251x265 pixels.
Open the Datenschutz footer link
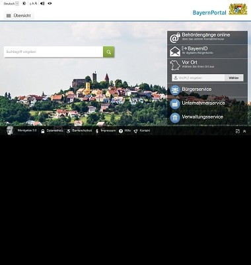[55, 131]
